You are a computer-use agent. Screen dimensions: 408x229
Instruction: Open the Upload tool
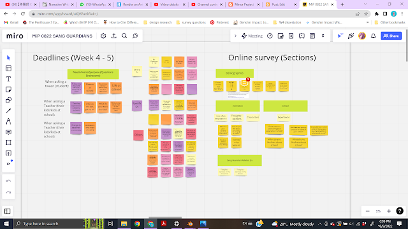tap(8, 153)
